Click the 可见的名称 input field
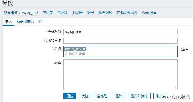193x102 pixels. (x=121, y=41)
